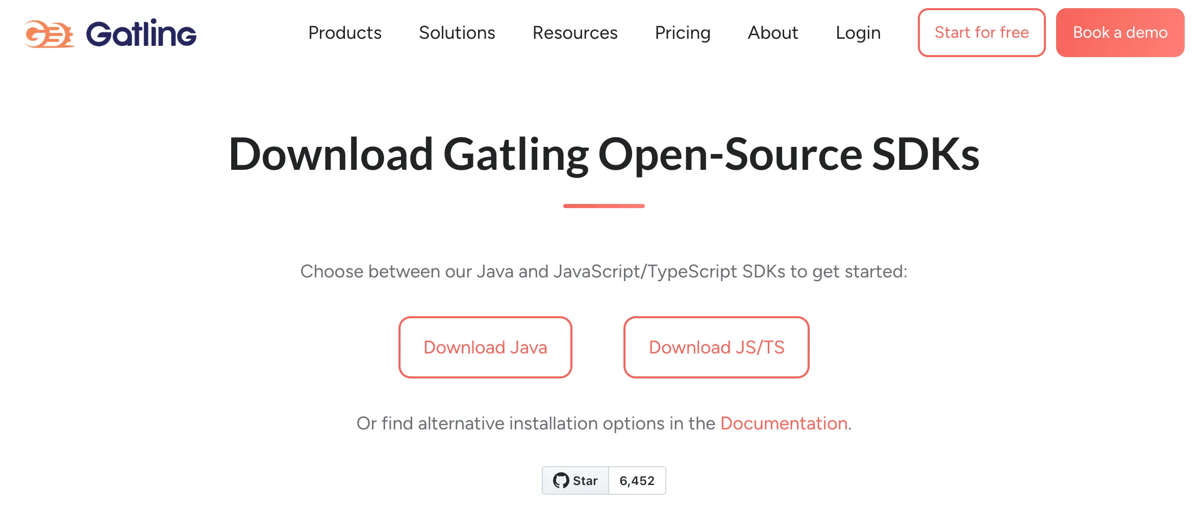
Task: Click the Login link
Action: pyautogui.click(x=858, y=33)
